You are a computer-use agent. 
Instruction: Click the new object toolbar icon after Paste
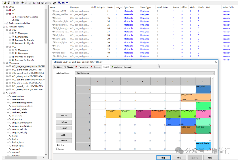pyautogui.click(x=22, y=3)
